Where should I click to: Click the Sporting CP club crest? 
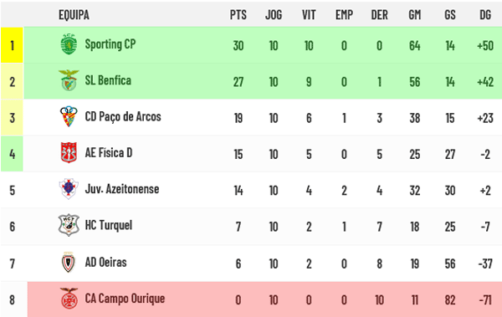point(69,44)
